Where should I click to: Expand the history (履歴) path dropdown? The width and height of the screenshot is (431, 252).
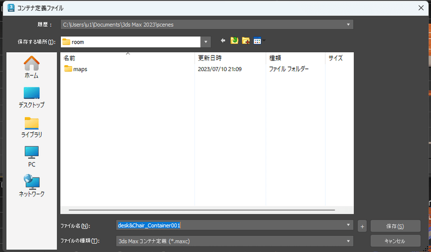[x=348, y=24]
